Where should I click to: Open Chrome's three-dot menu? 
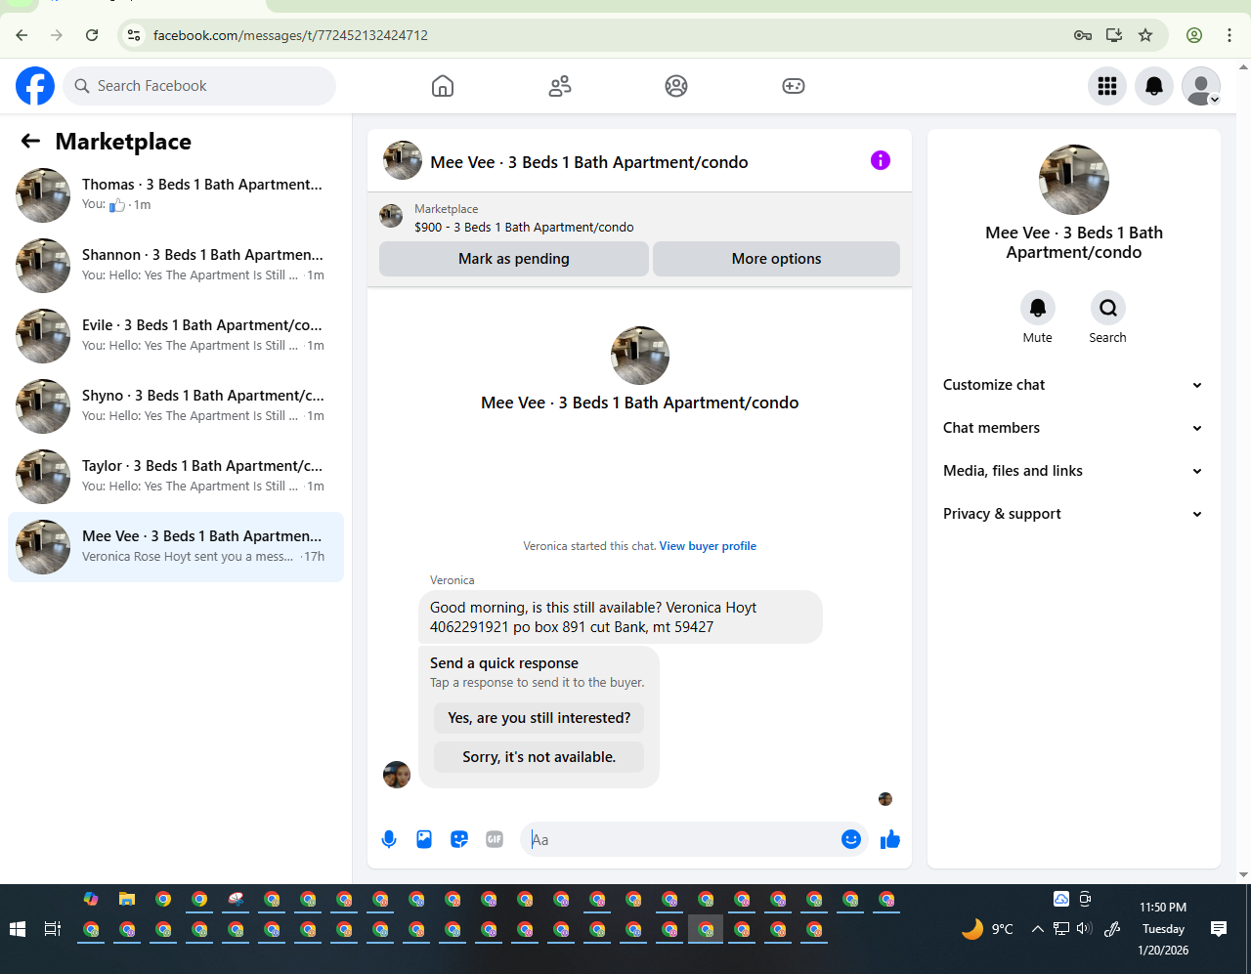(1229, 35)
